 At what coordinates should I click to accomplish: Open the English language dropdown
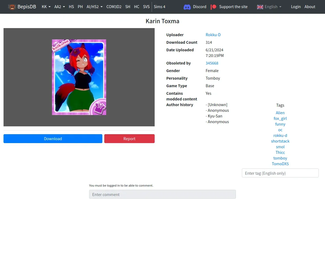click(273, 7)
